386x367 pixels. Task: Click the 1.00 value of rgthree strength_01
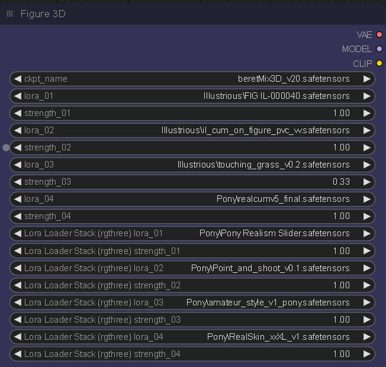[x=342, y=251]
